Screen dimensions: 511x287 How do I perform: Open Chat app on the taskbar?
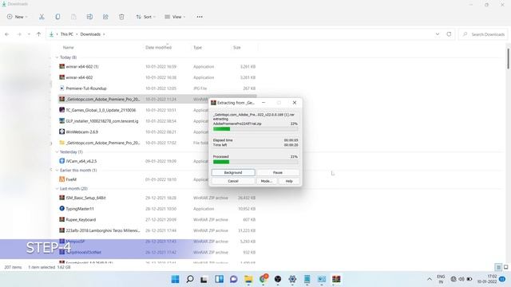pyautogui.click(x=234, y=279)
